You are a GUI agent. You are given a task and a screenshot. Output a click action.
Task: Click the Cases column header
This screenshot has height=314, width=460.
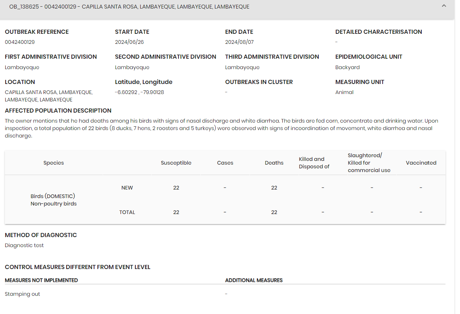pos(225,163)
